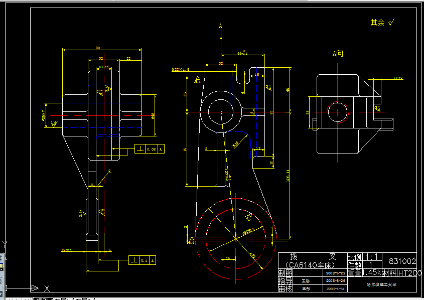Image resolution: width=424 pixels, height=300 pixels.
Task: Select the 件数 label cell
Action: (355, 265)
